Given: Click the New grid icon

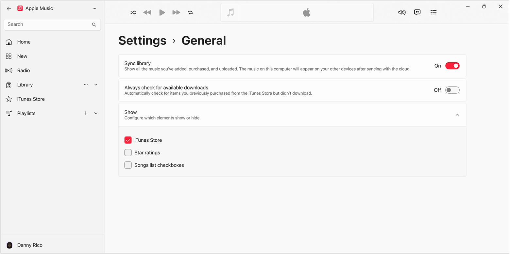Looking at the screenshot, I should (x=9, y=56).
